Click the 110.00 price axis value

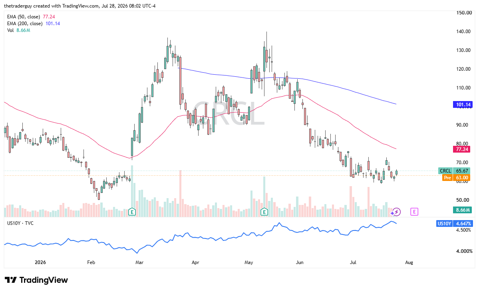point(463,87)
